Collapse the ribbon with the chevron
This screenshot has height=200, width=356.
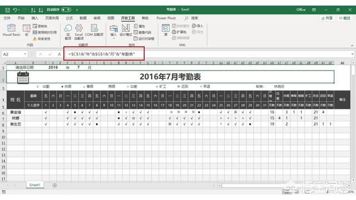(352, 46)
